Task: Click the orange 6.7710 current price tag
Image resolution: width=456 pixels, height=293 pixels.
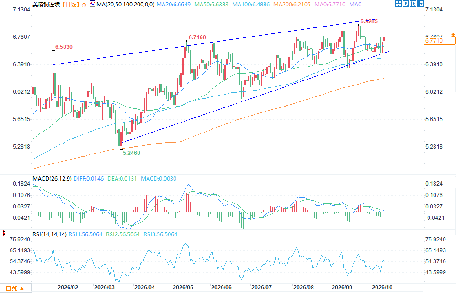Action: click(440, 41)
